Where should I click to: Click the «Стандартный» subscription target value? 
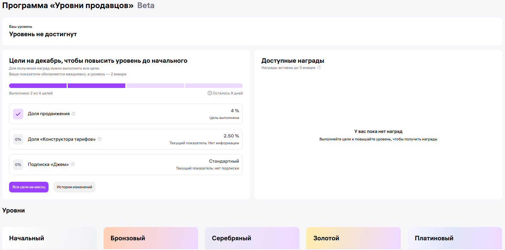[224, 161]
